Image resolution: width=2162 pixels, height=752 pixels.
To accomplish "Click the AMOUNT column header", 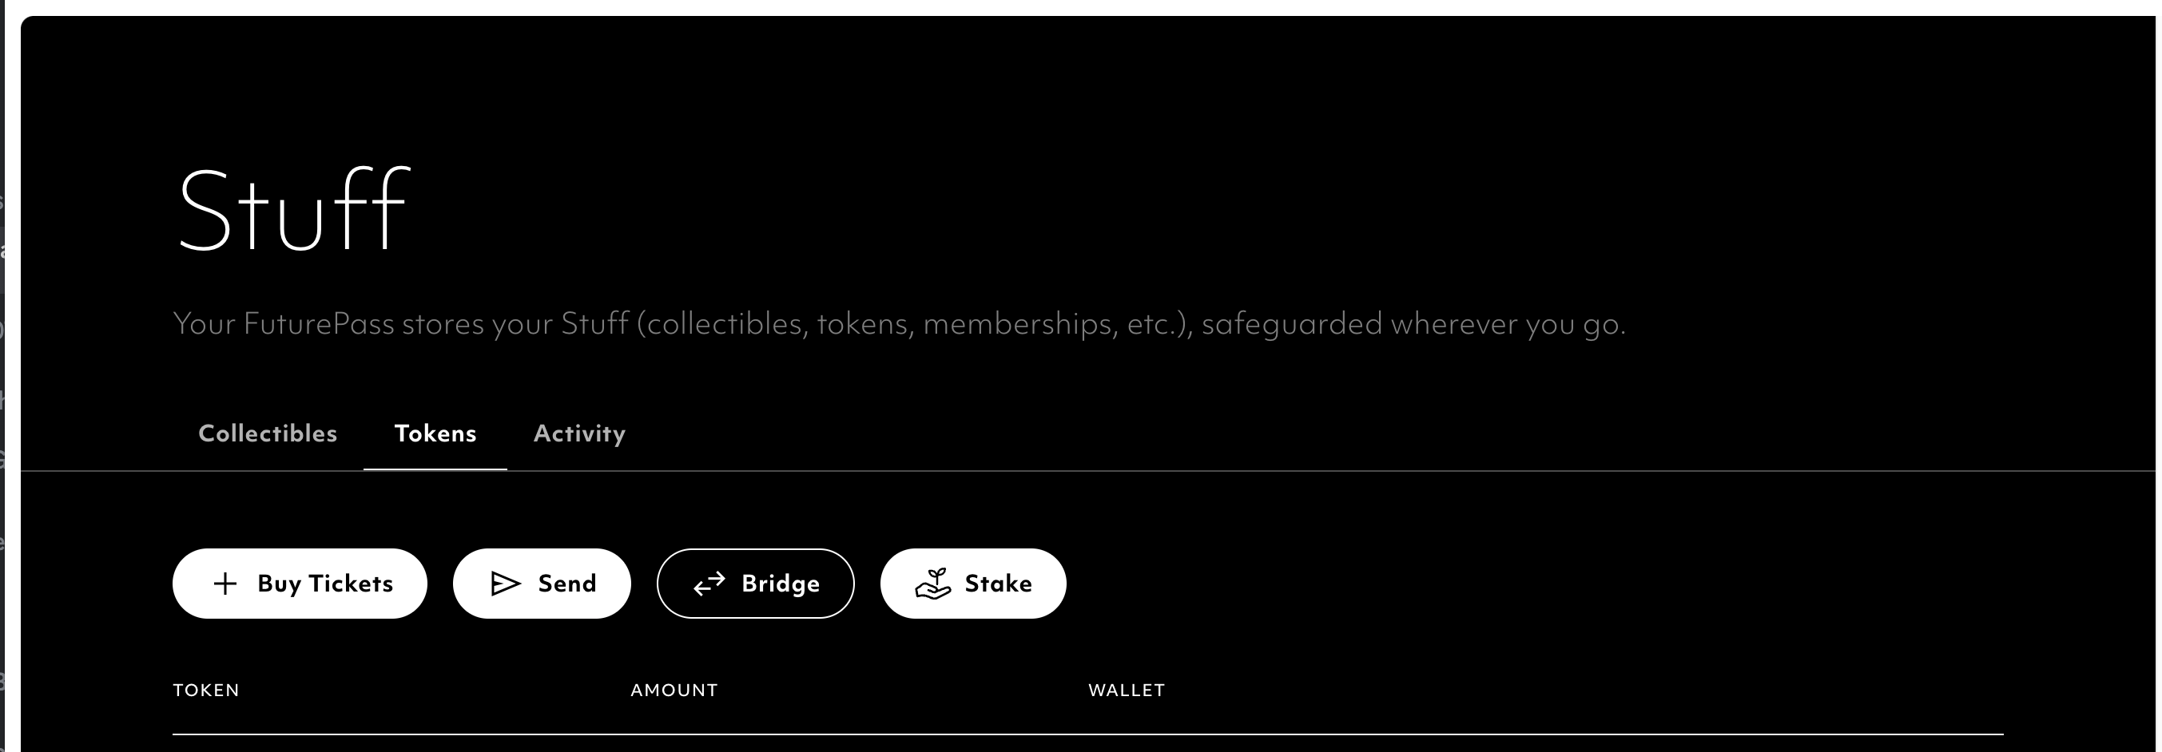I will pos(674,690).
